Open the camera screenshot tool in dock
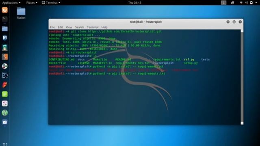The image size is (260, 146). 4,122
